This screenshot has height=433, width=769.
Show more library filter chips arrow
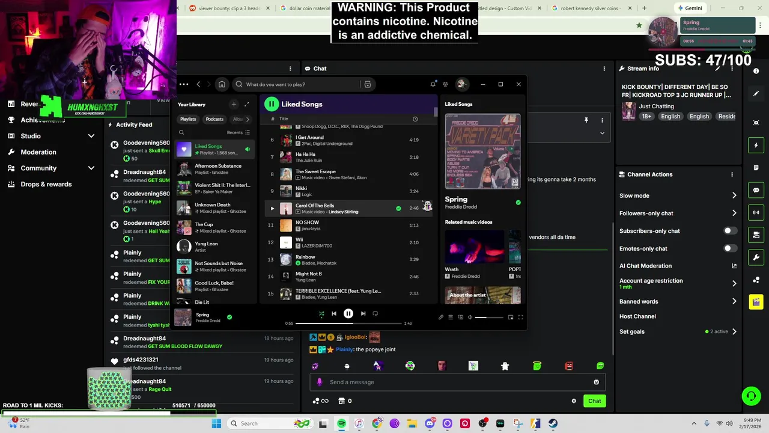pos(248,119)
